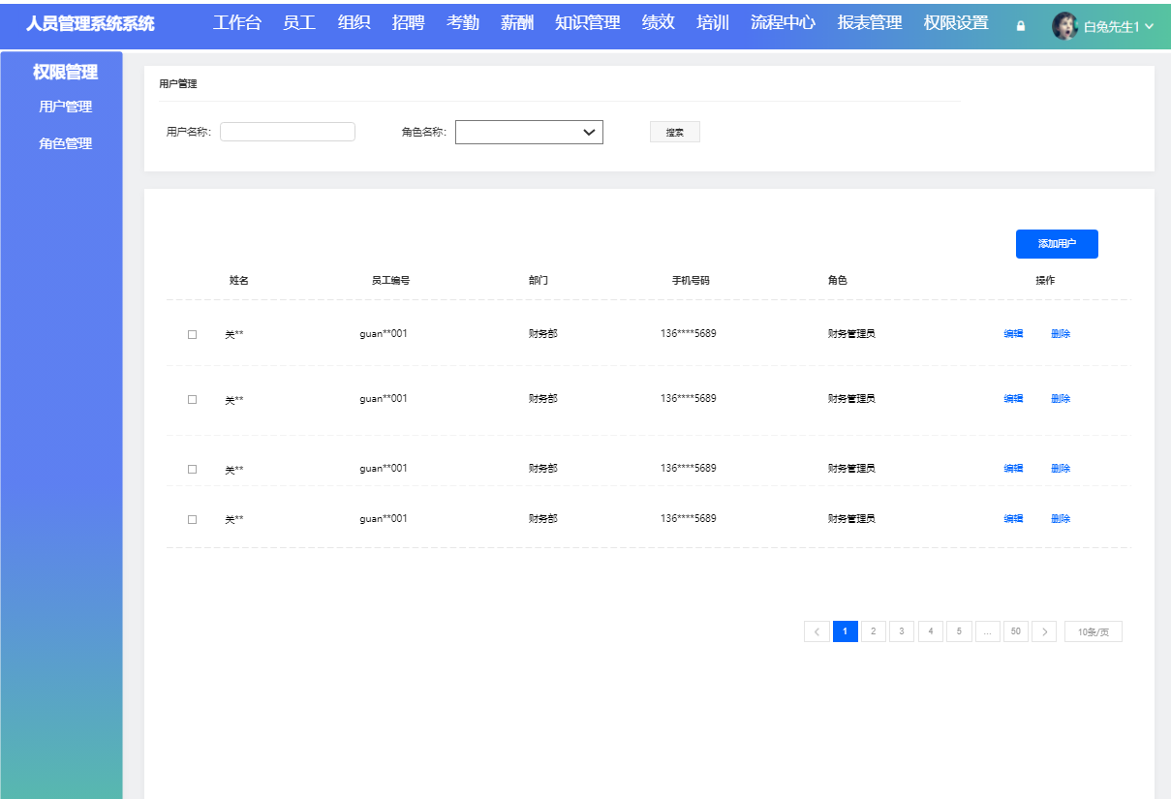Open the 考勤 menu in top navigation
The width and height of the screenshot is (1171, 799).
coord(463,23)
